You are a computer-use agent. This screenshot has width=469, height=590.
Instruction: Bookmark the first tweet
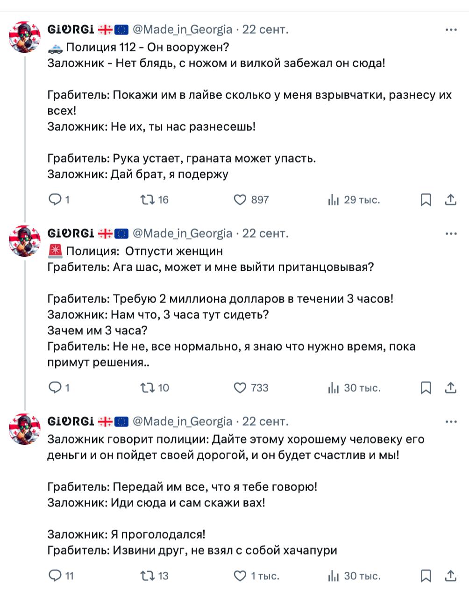(426, 200)
